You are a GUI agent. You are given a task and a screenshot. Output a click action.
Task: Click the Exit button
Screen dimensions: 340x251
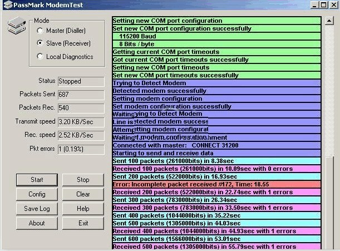click(83, 223)
